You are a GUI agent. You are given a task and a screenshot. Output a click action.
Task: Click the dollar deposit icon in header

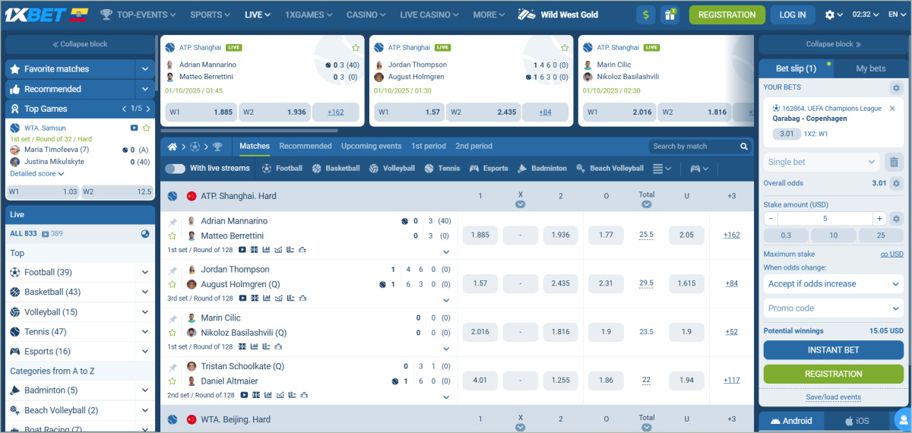point(646,14)
